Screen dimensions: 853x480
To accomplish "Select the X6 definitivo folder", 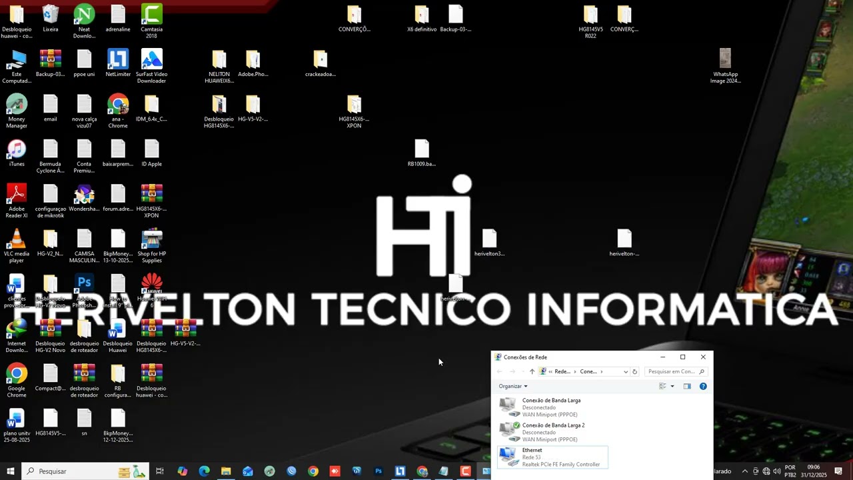I will [422, 18].
